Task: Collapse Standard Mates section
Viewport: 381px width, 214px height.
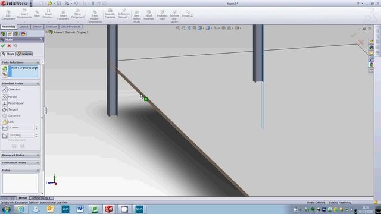Action: click(38, 83)
